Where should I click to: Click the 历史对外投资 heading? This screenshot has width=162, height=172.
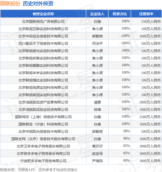click(x=38, y=4)
